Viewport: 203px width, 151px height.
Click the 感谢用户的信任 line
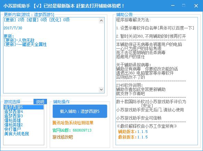click(x=130, y=57)
